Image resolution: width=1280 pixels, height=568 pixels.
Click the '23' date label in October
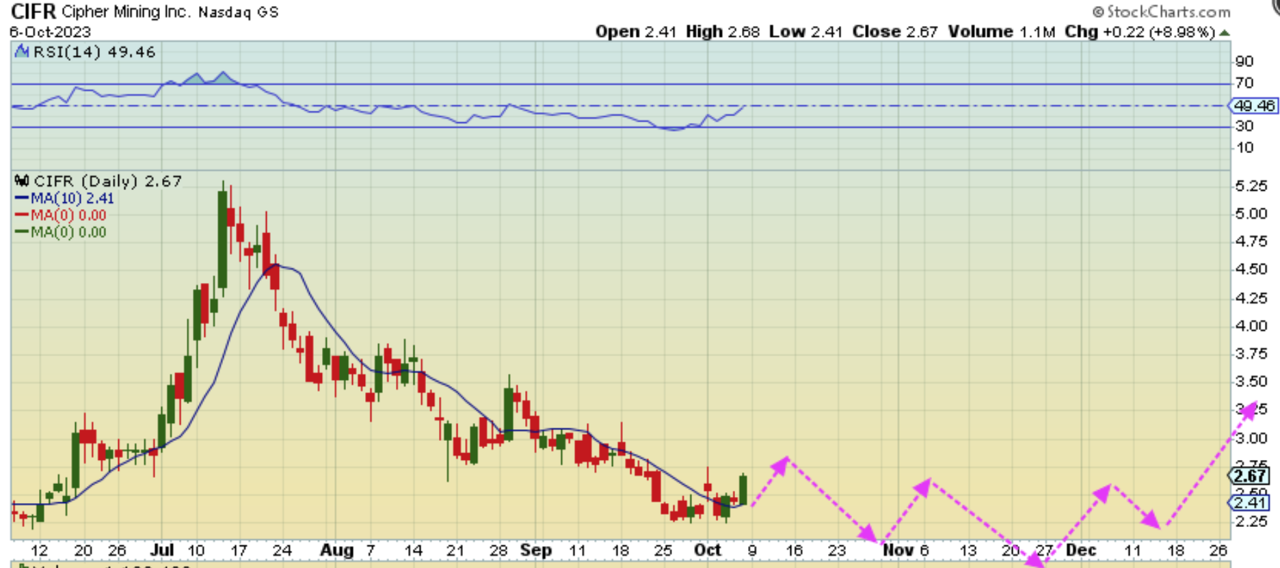click(x=837, y=551)
